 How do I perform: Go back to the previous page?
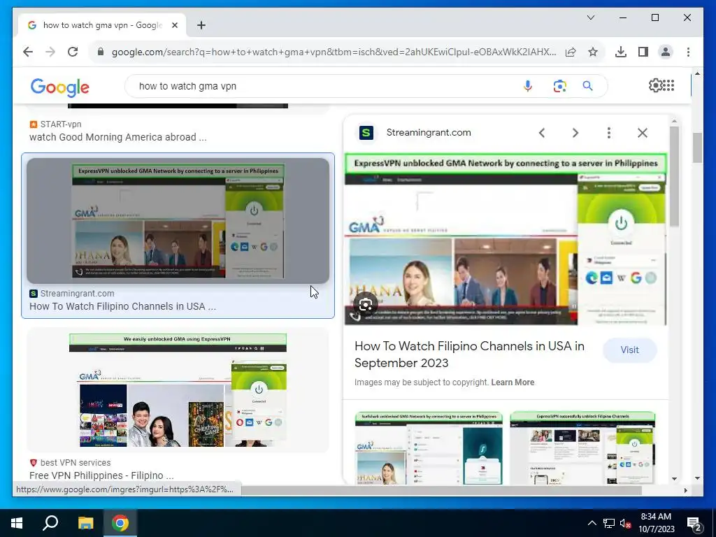pyautogui.click(x=28, y=52)
